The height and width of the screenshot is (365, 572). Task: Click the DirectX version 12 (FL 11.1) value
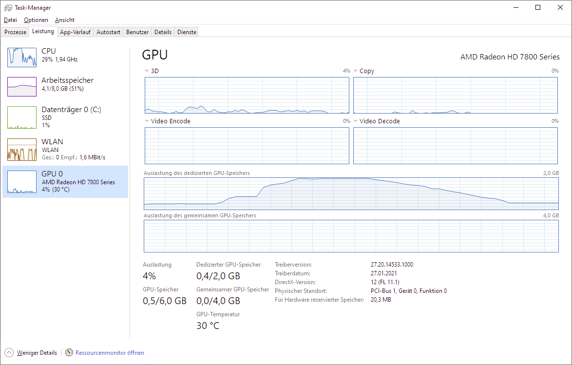pos(385,282)
